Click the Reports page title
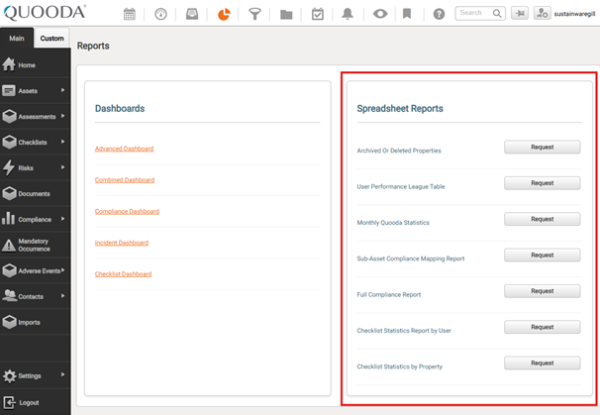Image resolution: width=600 pixels, height=415 pixels. point(93,46)
